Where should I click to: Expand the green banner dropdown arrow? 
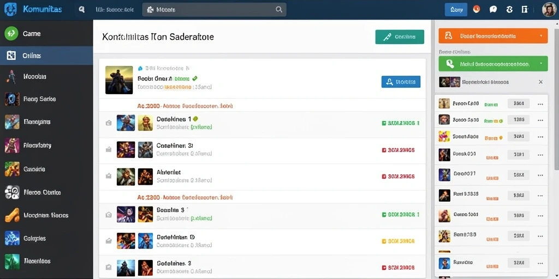click(x=541, y=64)
